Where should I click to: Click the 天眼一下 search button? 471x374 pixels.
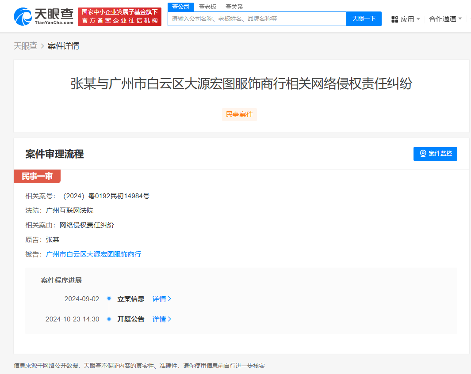click(364, 19)
